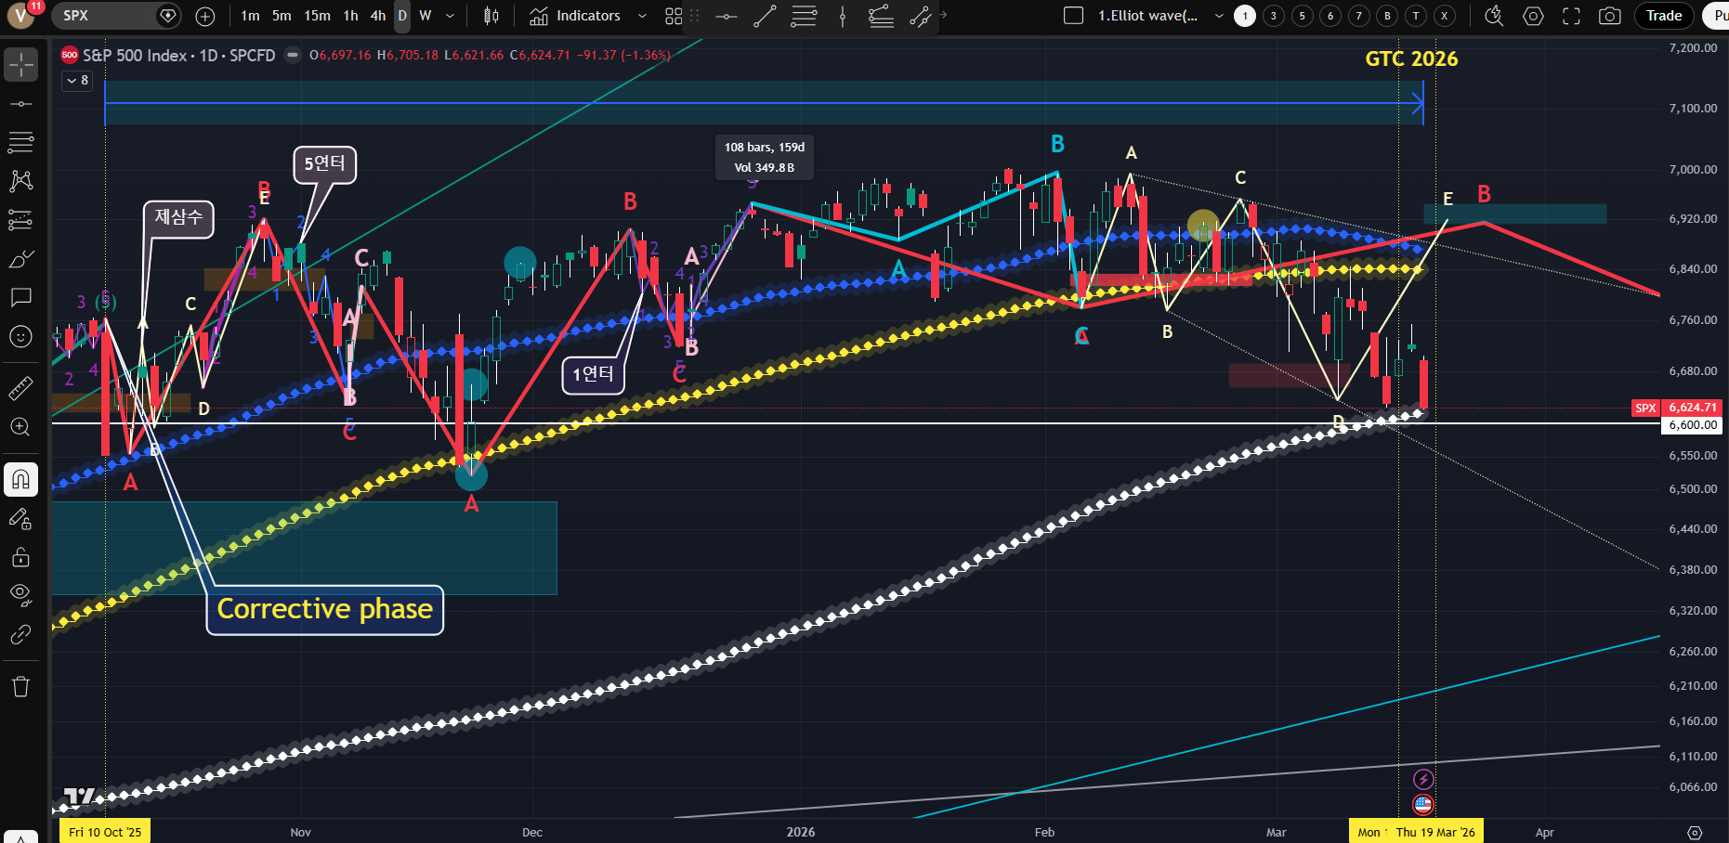Enter fullscreen mode
The image size is (1729, 843).
coord(1571,16)
